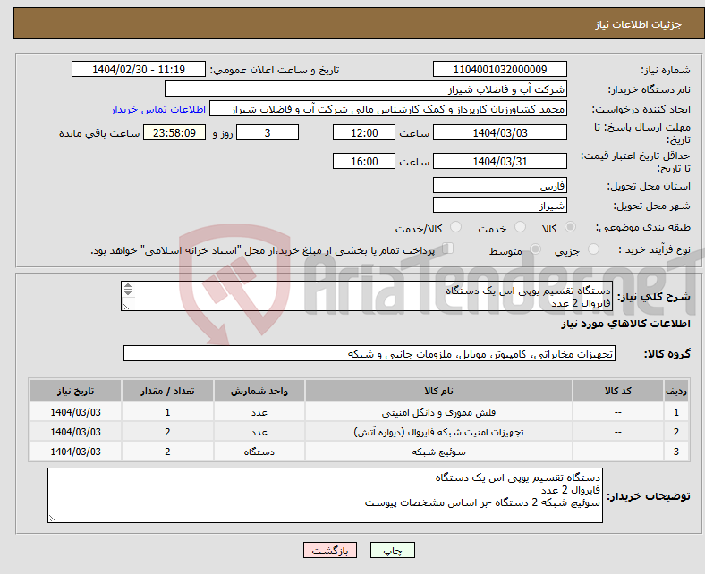Toggle the treasury bonds payment checkbox
The width and height of the screenshot is (705, 574).
pos(448,249)
